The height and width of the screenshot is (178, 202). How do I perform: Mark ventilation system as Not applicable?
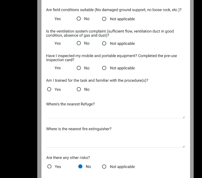point(104,43)
